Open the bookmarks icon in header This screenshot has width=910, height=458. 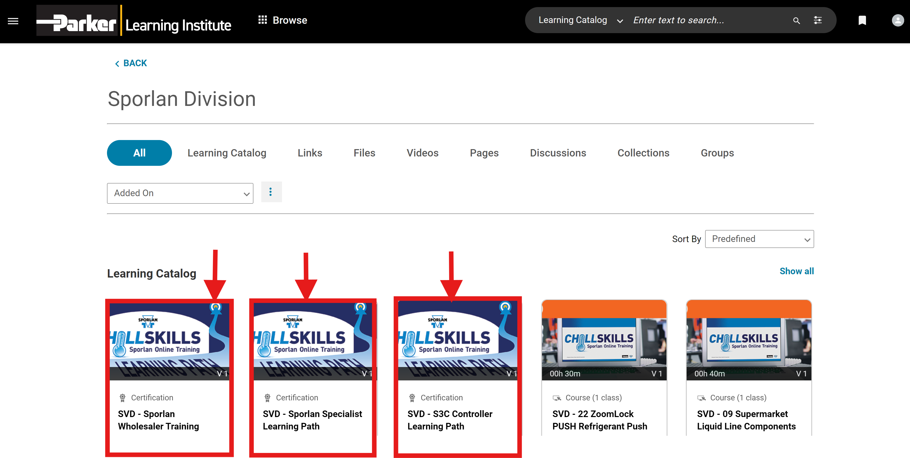pos(862,20)
